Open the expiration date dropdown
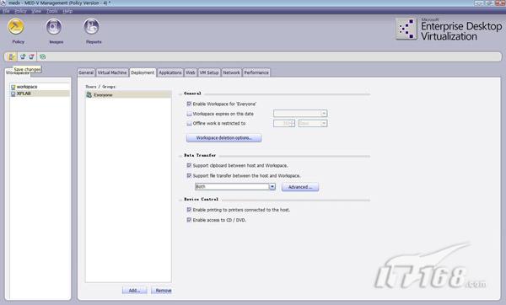 324,114
